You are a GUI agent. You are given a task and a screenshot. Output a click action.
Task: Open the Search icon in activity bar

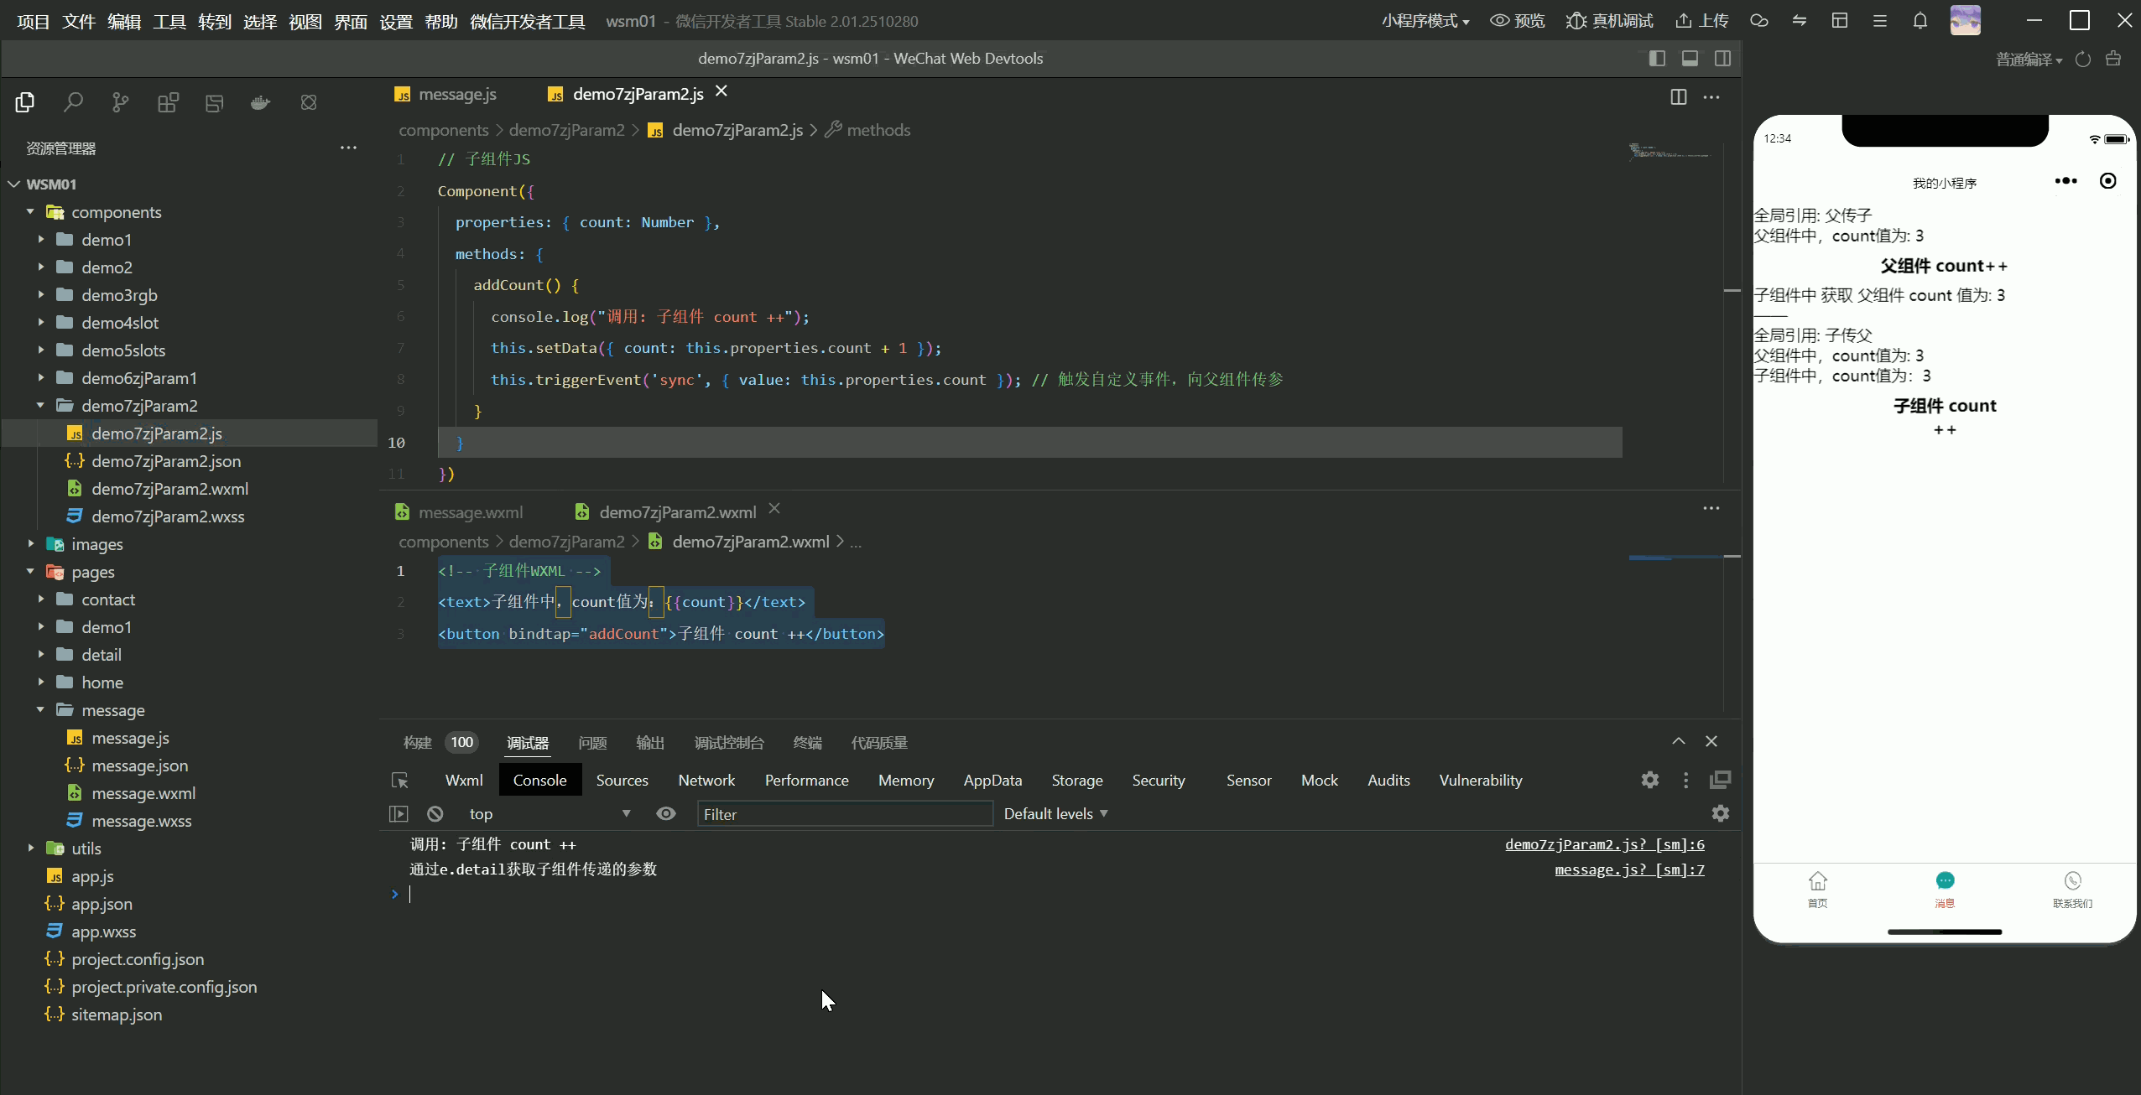(74, 102)
